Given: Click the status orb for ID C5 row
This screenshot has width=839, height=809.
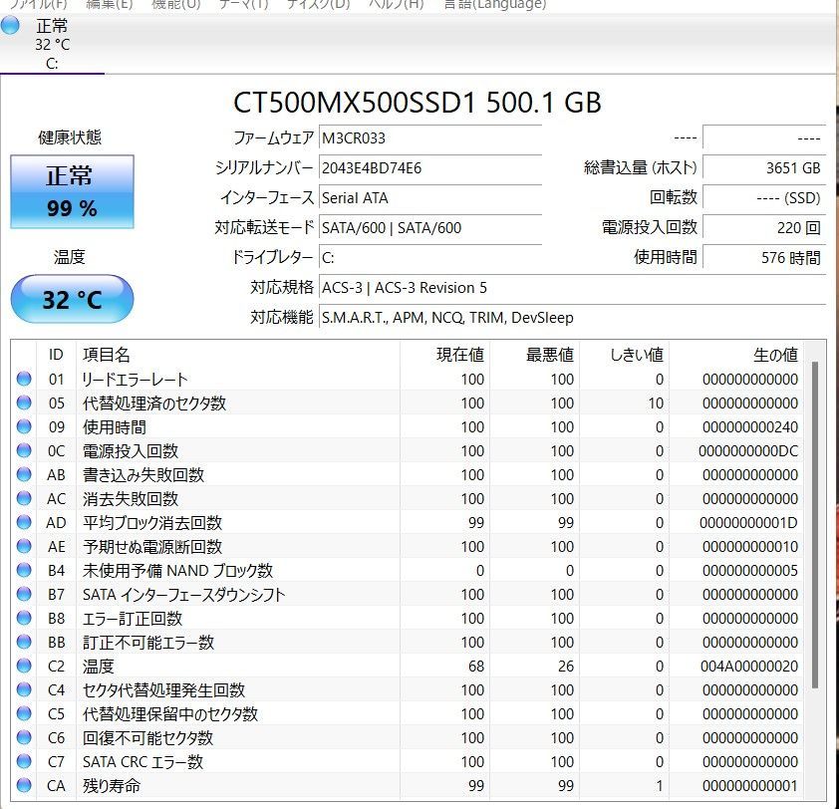Looking at the screenshot, I should pyautogui.click(x=24, y=713).
